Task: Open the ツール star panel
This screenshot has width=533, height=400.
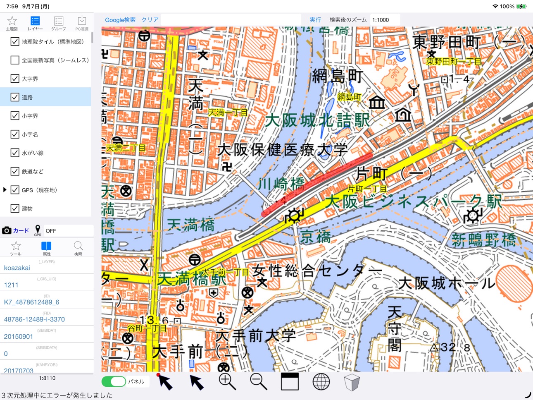Action: [x=16, y=248]
